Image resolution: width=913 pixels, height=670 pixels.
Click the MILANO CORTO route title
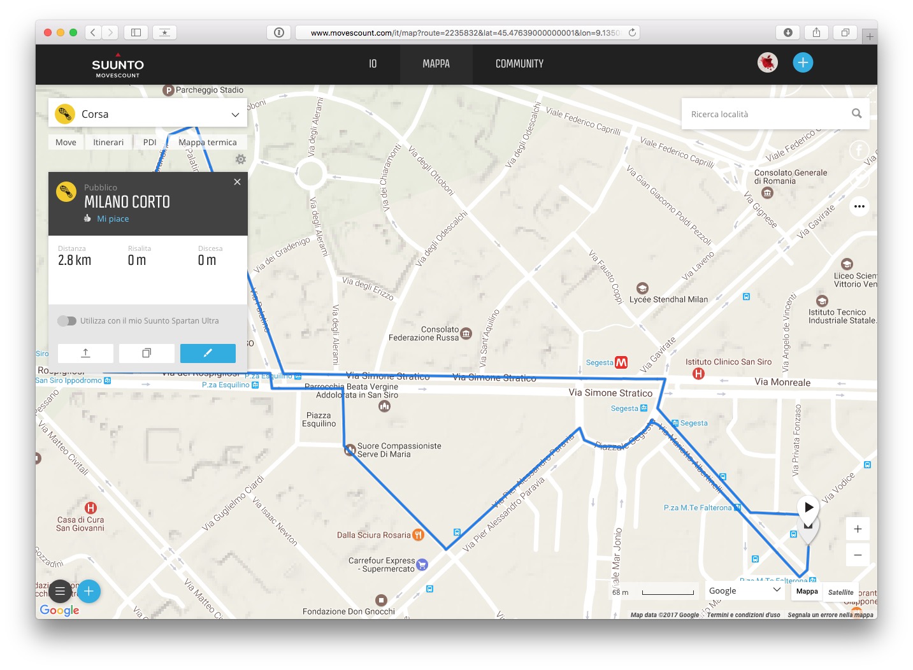click(127, 202)
